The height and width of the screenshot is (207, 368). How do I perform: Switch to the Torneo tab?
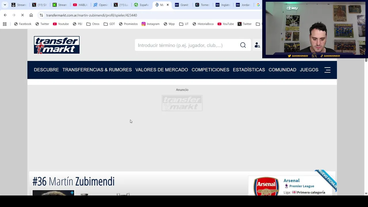pos(203,5)
